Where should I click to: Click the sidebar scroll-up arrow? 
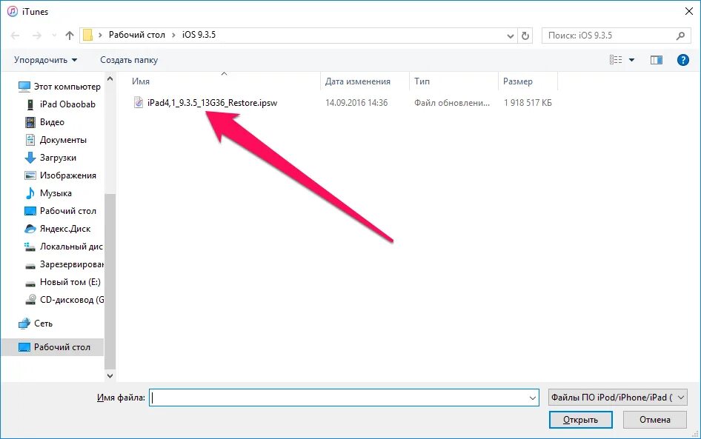(x=110, y=79)
